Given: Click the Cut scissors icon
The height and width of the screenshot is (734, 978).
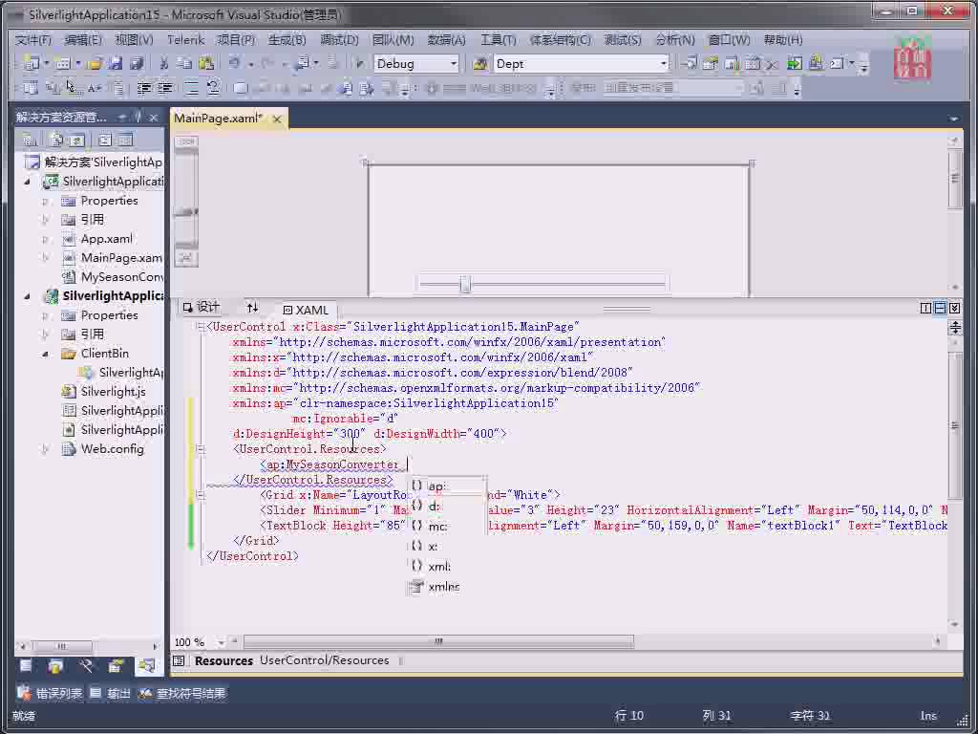Looking at the screenshot, I should click(x=164, y=64).
